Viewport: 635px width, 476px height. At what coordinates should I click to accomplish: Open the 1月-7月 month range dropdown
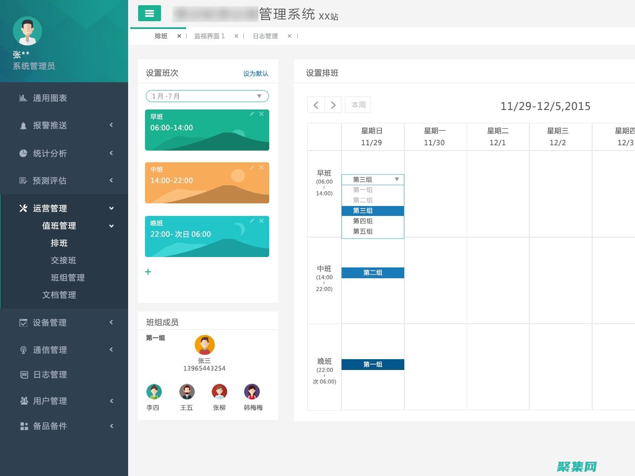[207, 96]
